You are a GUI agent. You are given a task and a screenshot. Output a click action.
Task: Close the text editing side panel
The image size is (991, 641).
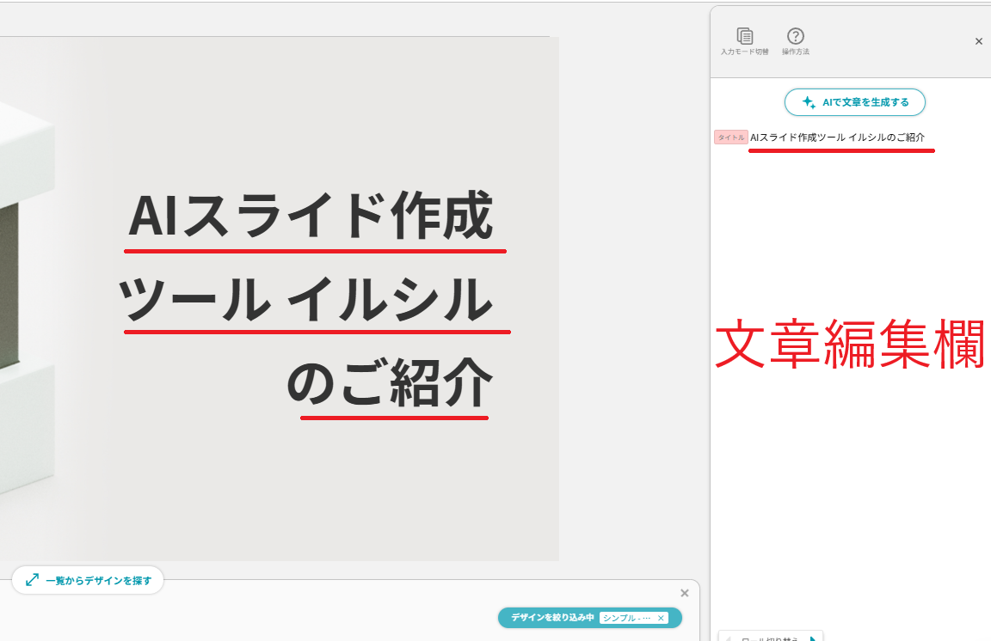978,41
